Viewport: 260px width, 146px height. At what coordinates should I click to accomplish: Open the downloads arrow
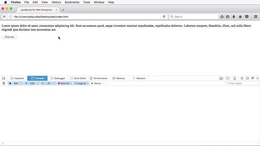(234, 17)
